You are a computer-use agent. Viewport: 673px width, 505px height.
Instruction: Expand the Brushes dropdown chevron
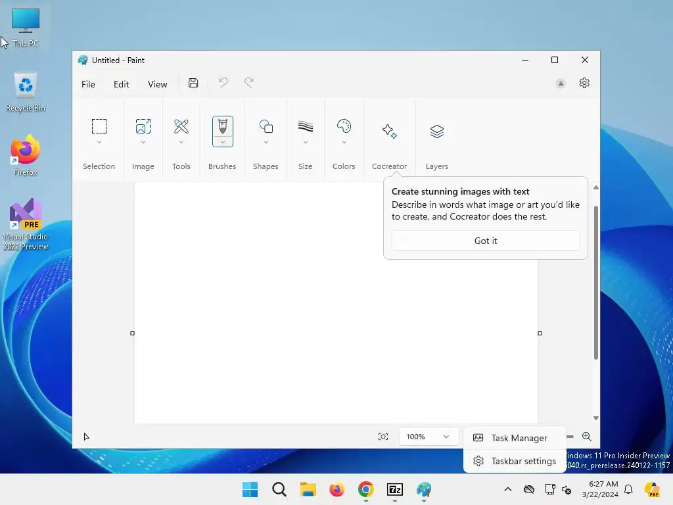(x=222, y=142)
